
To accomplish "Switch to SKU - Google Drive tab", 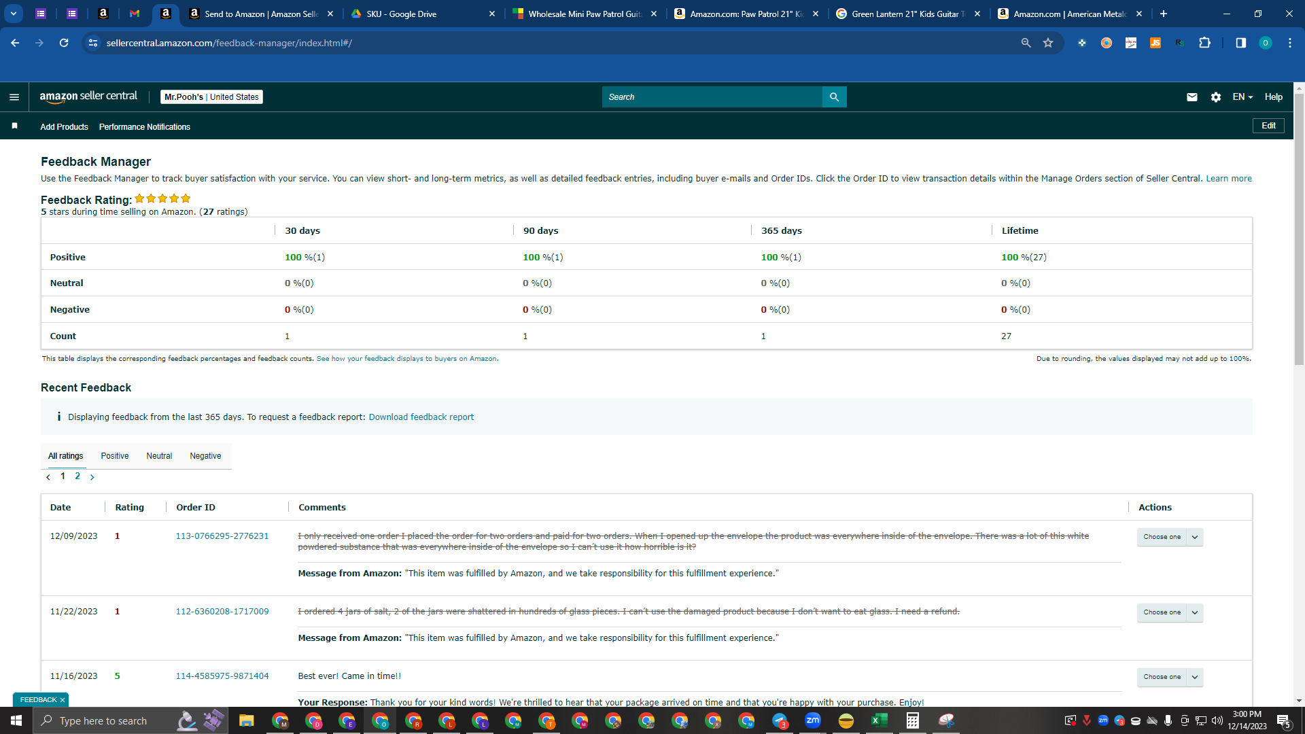I will 421,14.
